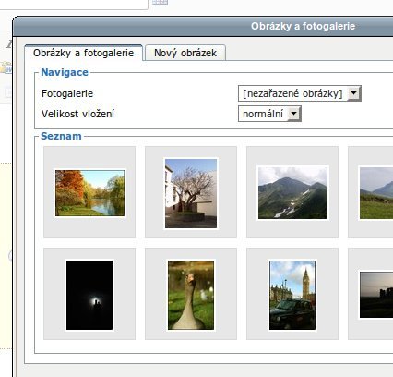This screenshot has width=393, height=377.
Task: Expand the Velikost vložení dropdown arrow
Action: pos(294,114)
